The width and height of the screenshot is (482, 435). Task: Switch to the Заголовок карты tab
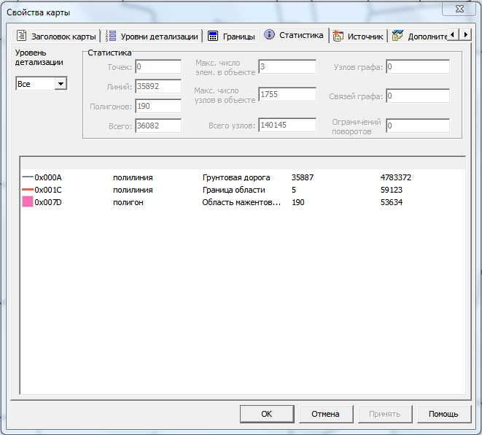pos(63,36)
